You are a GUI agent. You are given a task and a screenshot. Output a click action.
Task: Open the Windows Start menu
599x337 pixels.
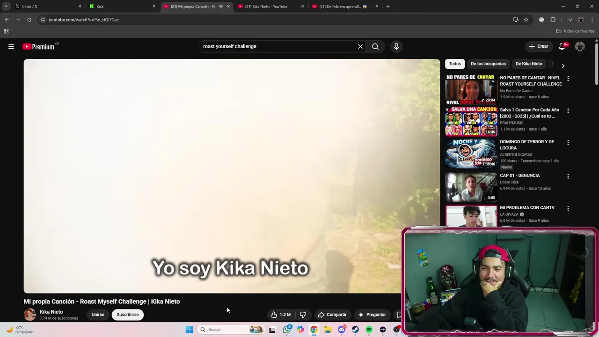[x=189, y=330]
